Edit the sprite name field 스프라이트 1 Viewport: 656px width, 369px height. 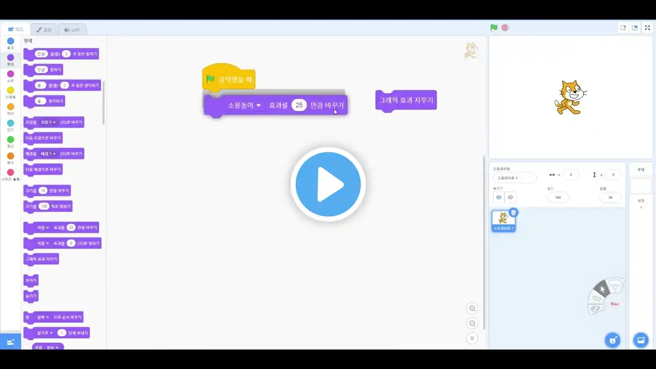tap(515, 178)
